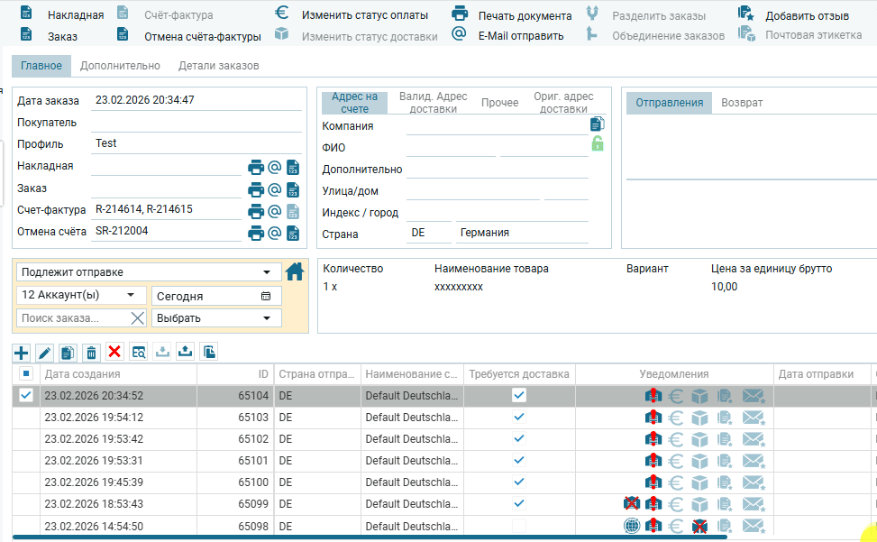
Task: Copy address with icon next to Компания
Action: tap(597, 124)
